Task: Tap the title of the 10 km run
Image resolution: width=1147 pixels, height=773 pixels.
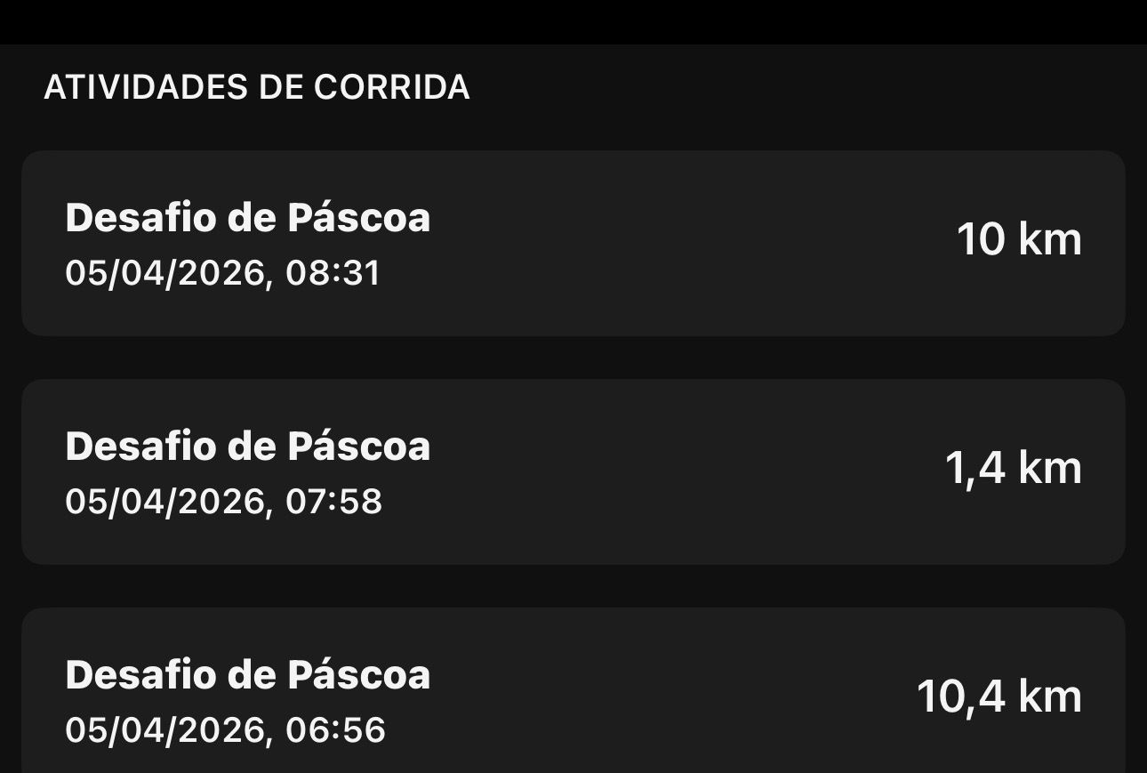Action: click(248, 218)
